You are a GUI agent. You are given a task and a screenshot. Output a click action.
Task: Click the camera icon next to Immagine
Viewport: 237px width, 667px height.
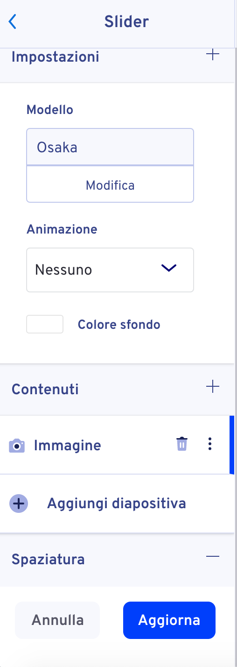[x=17, y=446]
